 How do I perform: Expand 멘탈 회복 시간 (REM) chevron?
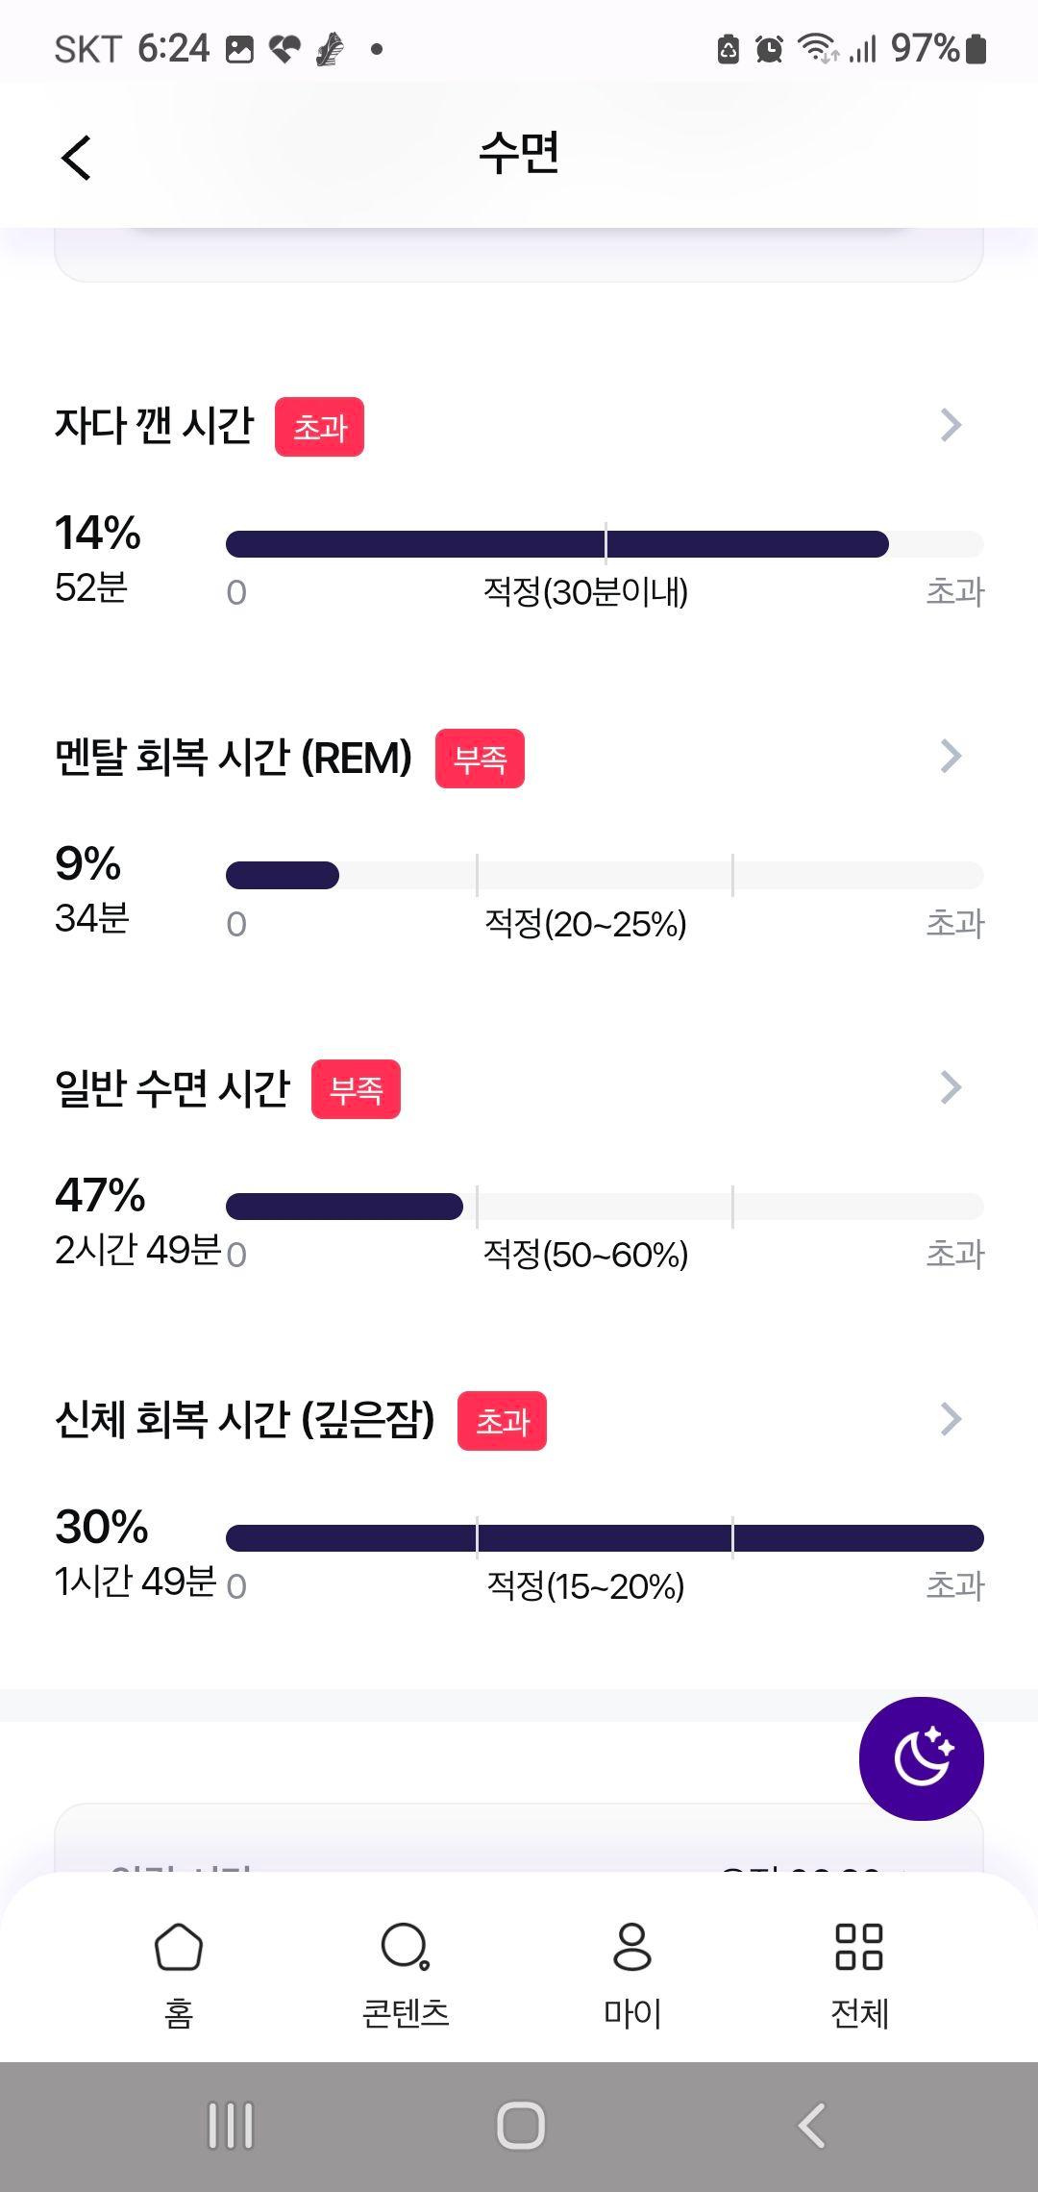click(x=951, y=757)
